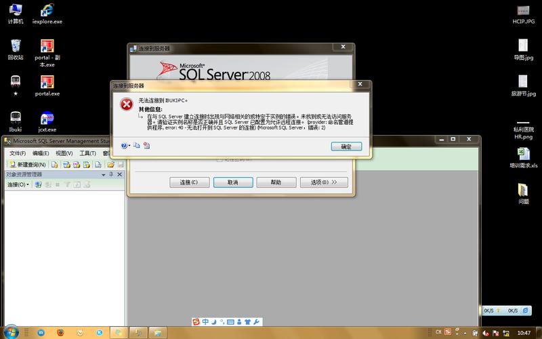
Task: Select 导图.jpg desktop file
Action: coord(523,49)
